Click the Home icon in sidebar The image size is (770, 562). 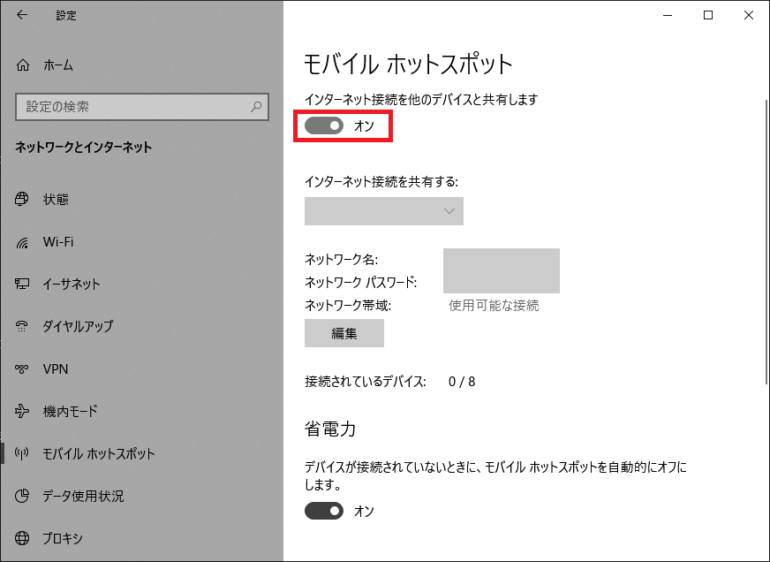[23, 65]
